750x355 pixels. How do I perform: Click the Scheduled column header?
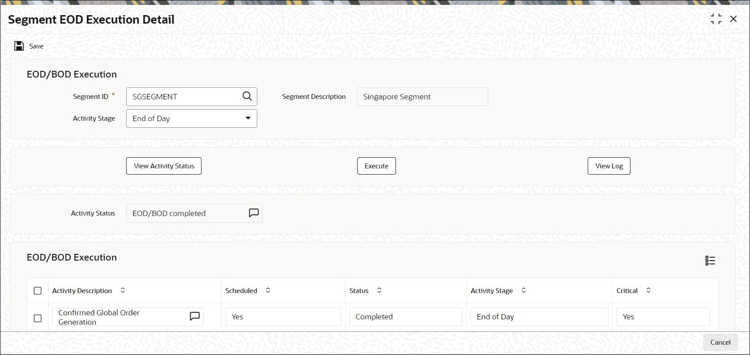[x=241, y=290]
